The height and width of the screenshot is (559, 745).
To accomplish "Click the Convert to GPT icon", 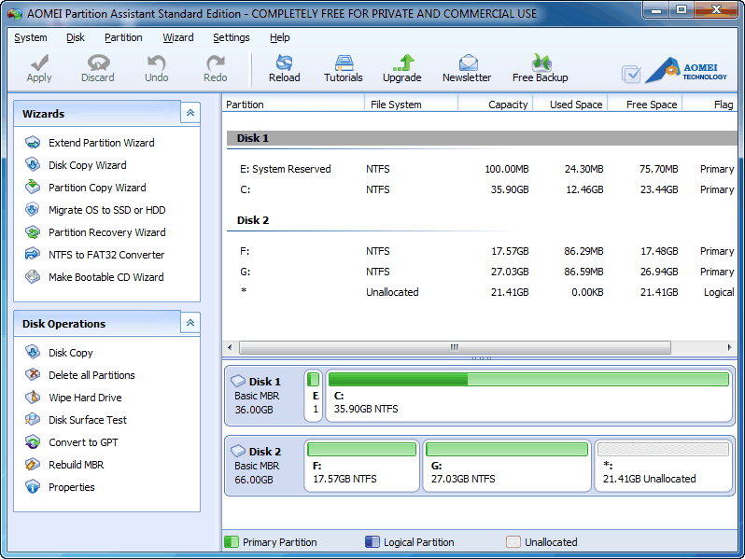I will (x=33, y=441).
